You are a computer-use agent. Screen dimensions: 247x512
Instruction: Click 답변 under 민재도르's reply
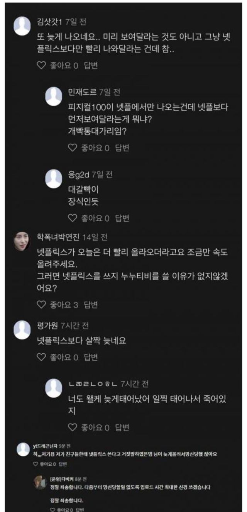(x=122, y=148)
